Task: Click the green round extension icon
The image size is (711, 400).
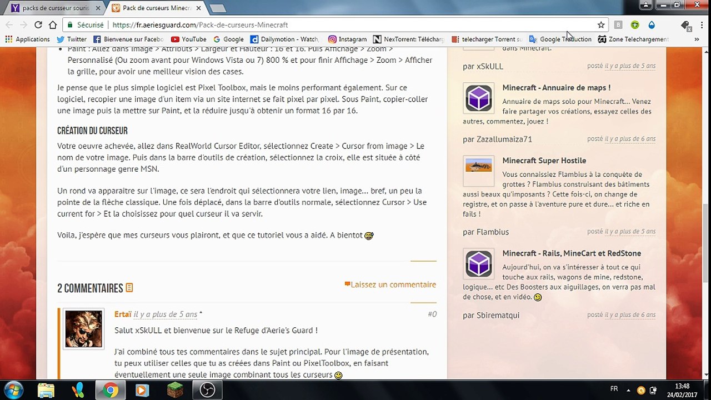Action: pyautogui.click(x=635, y=25)
